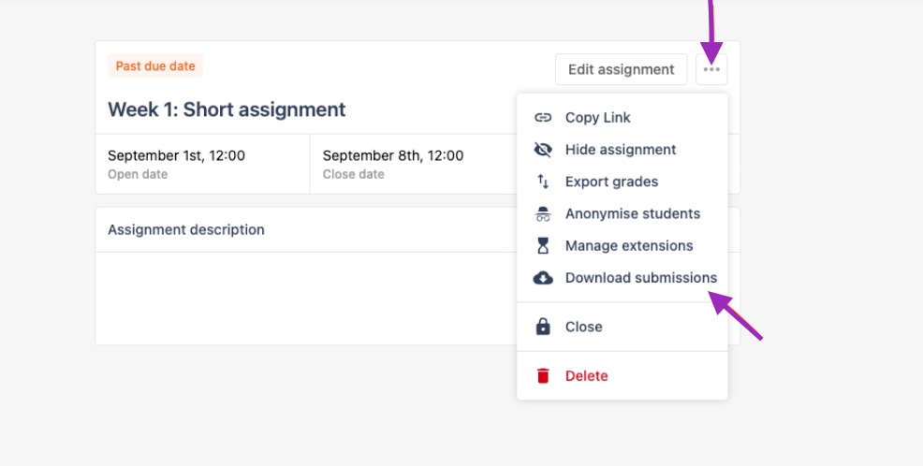Screen dimensions: 923x466
Task: Click the chain link icon beside Copy Link
Action: click(x=543, y=118)
